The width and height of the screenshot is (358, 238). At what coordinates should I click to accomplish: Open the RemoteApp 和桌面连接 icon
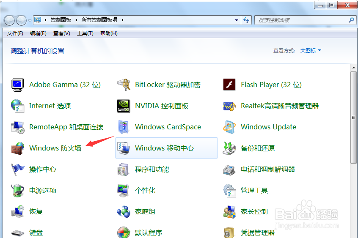coord(18,127)
